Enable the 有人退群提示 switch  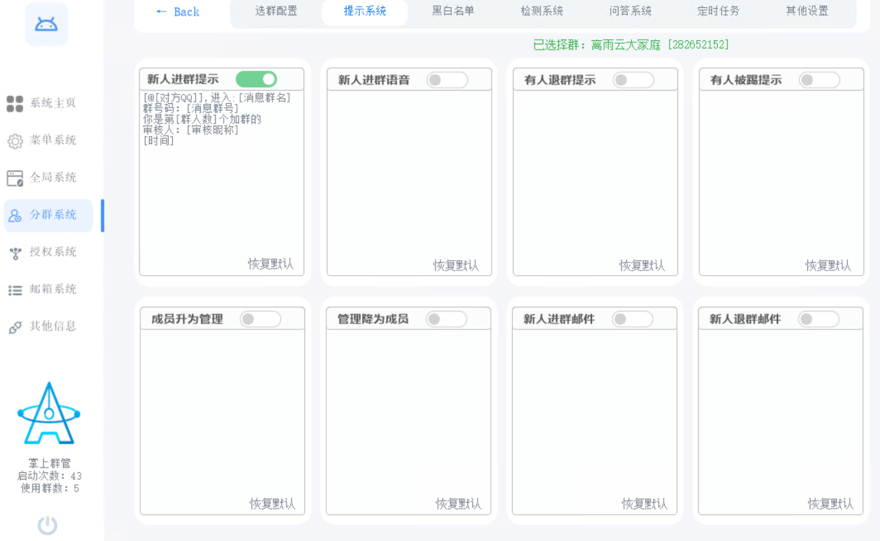(x=633, y=80)
